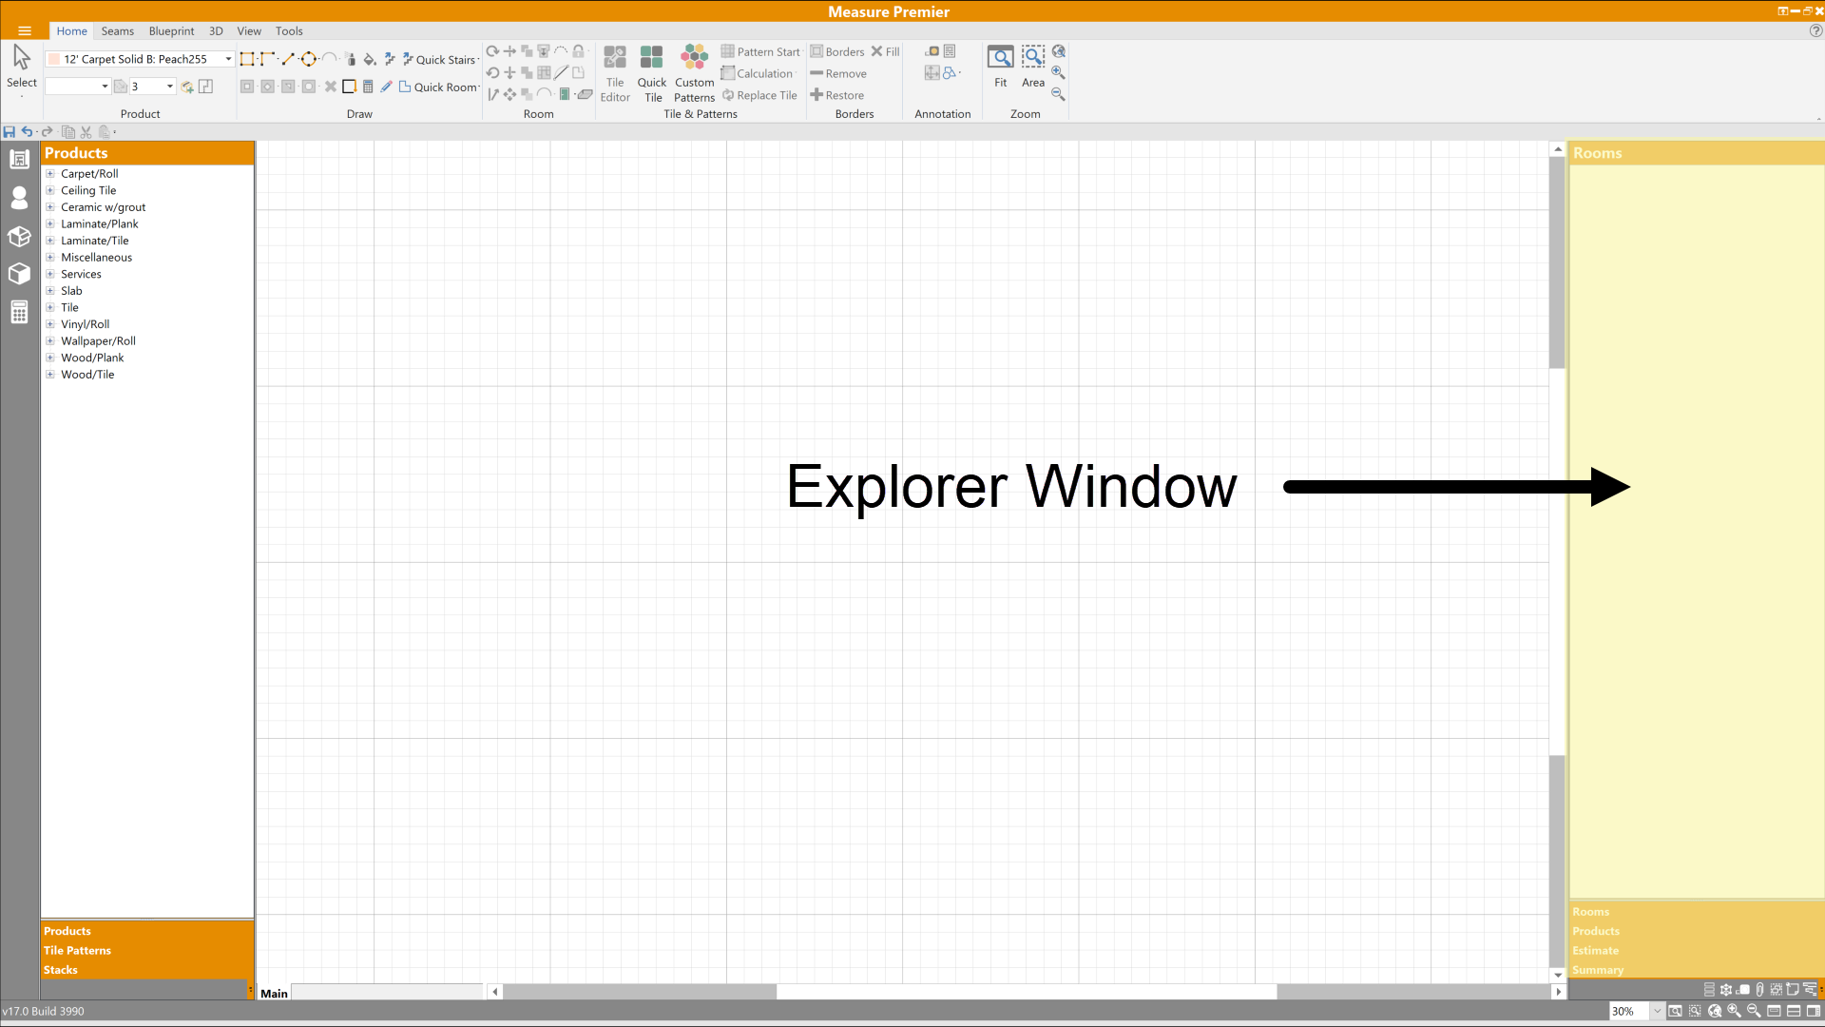Click the Borders Remove button
The height and width of the screenshot is (1027, 1825).
tap(838, 73)
